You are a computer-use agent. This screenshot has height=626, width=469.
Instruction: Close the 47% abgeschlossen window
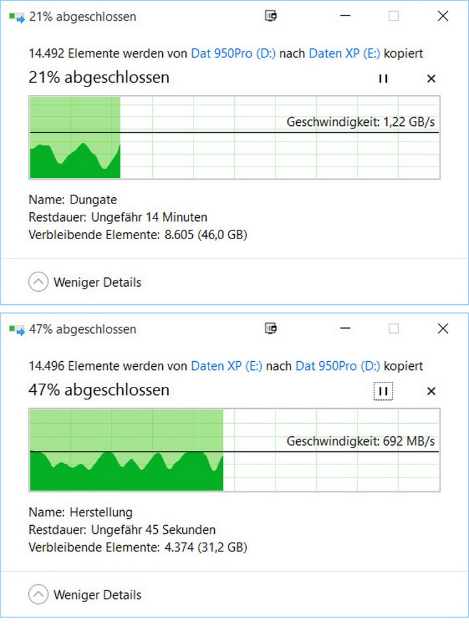click(x=443, y=329)
